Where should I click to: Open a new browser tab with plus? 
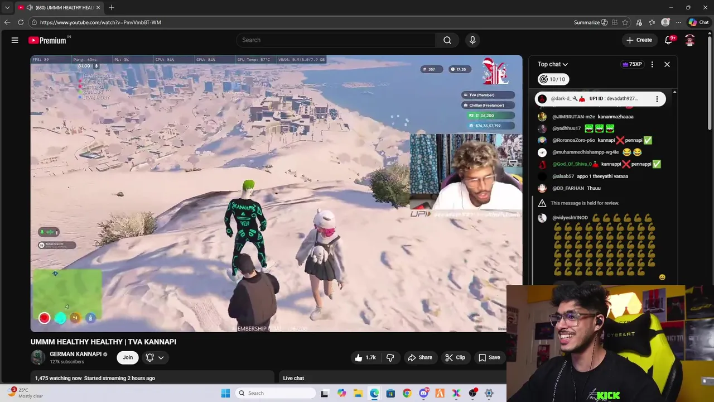[x=112, y=7]
